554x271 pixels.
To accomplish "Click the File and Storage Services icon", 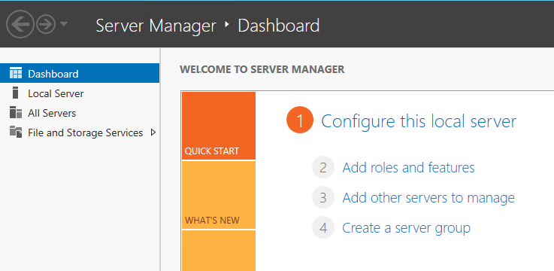I will pos(16,132).
